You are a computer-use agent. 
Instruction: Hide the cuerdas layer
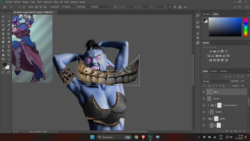coord(203,99)
